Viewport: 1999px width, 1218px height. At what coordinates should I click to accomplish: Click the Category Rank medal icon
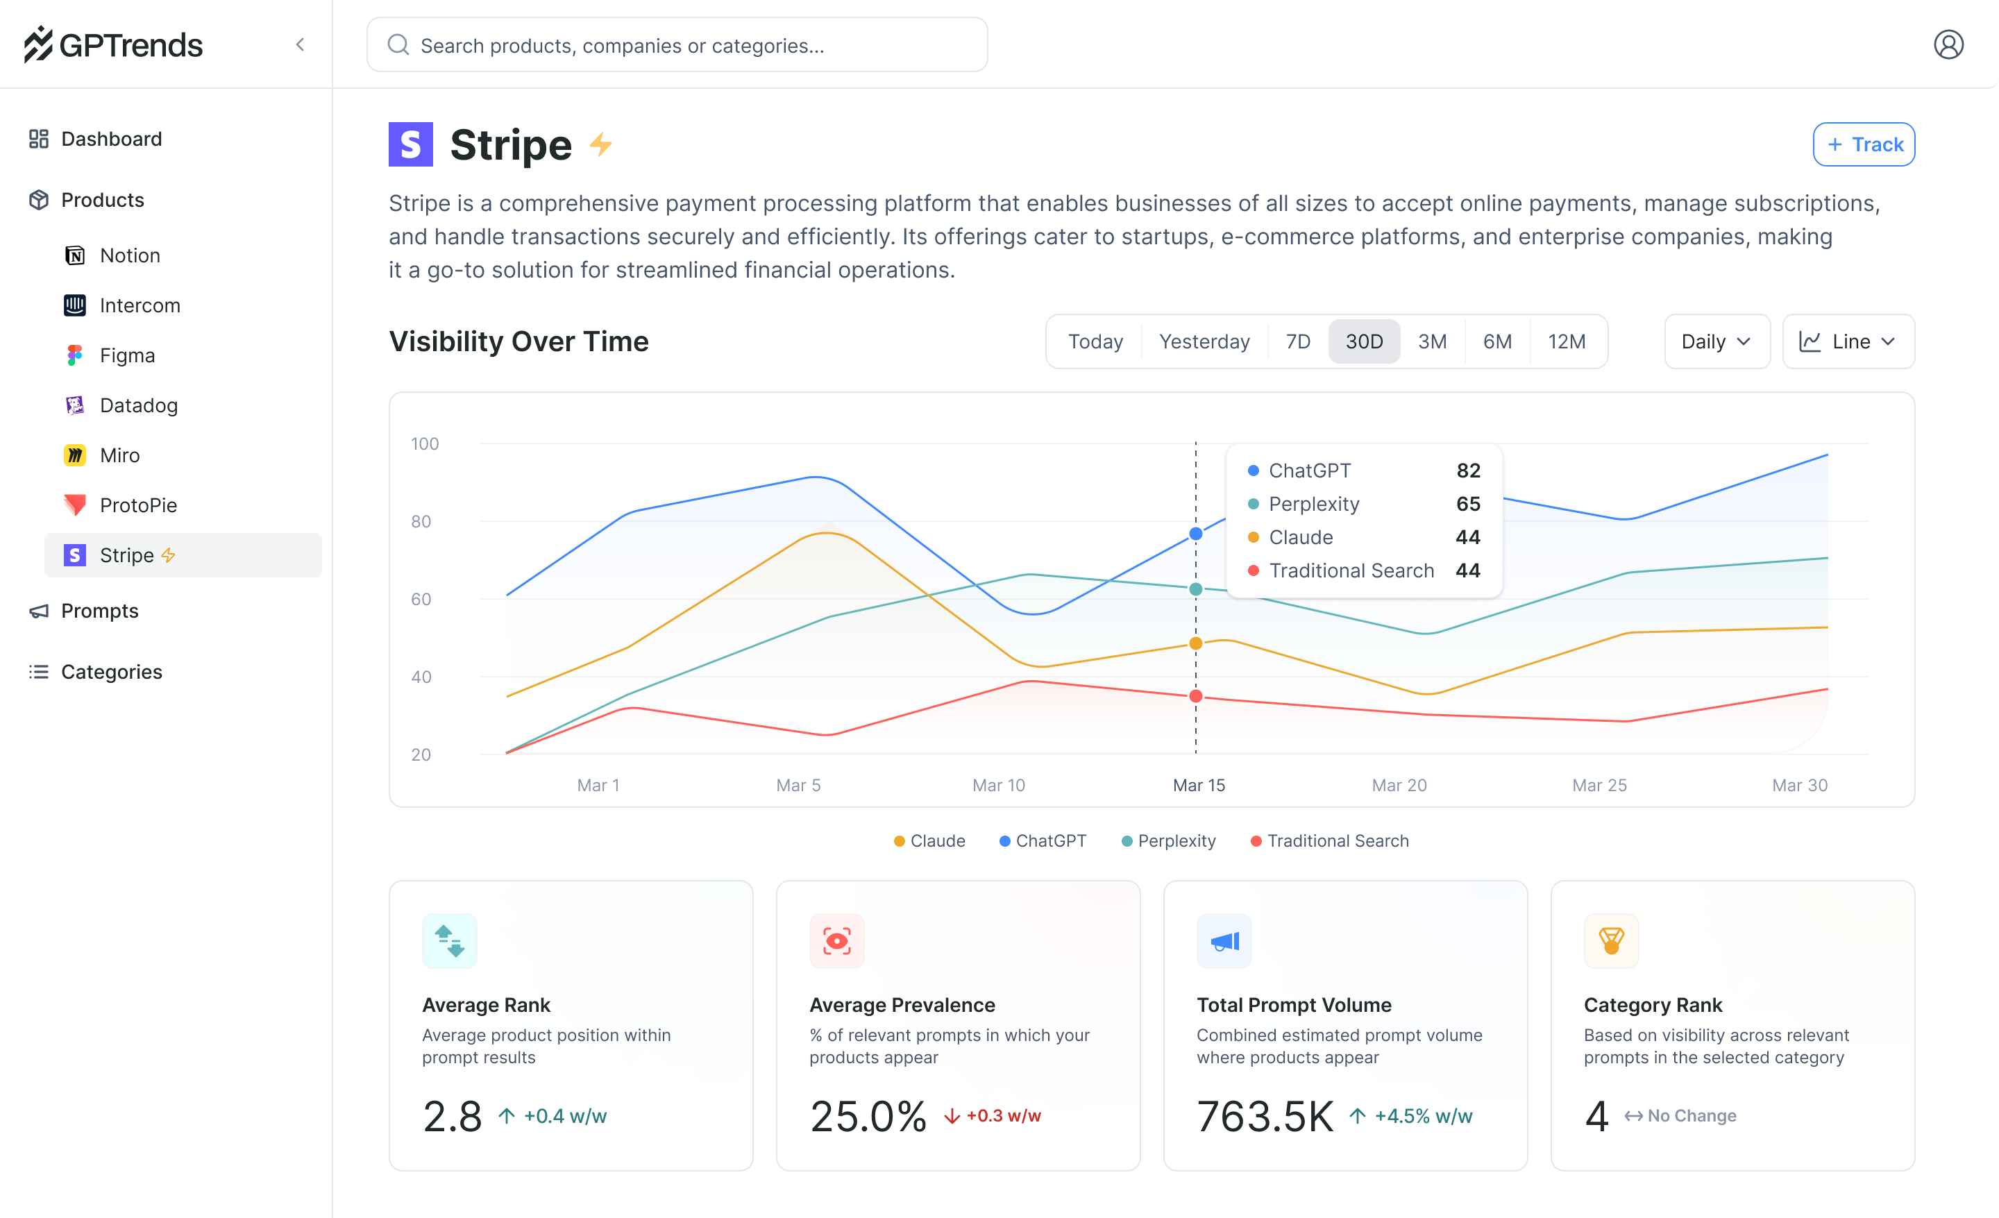tap(1611, 940)
